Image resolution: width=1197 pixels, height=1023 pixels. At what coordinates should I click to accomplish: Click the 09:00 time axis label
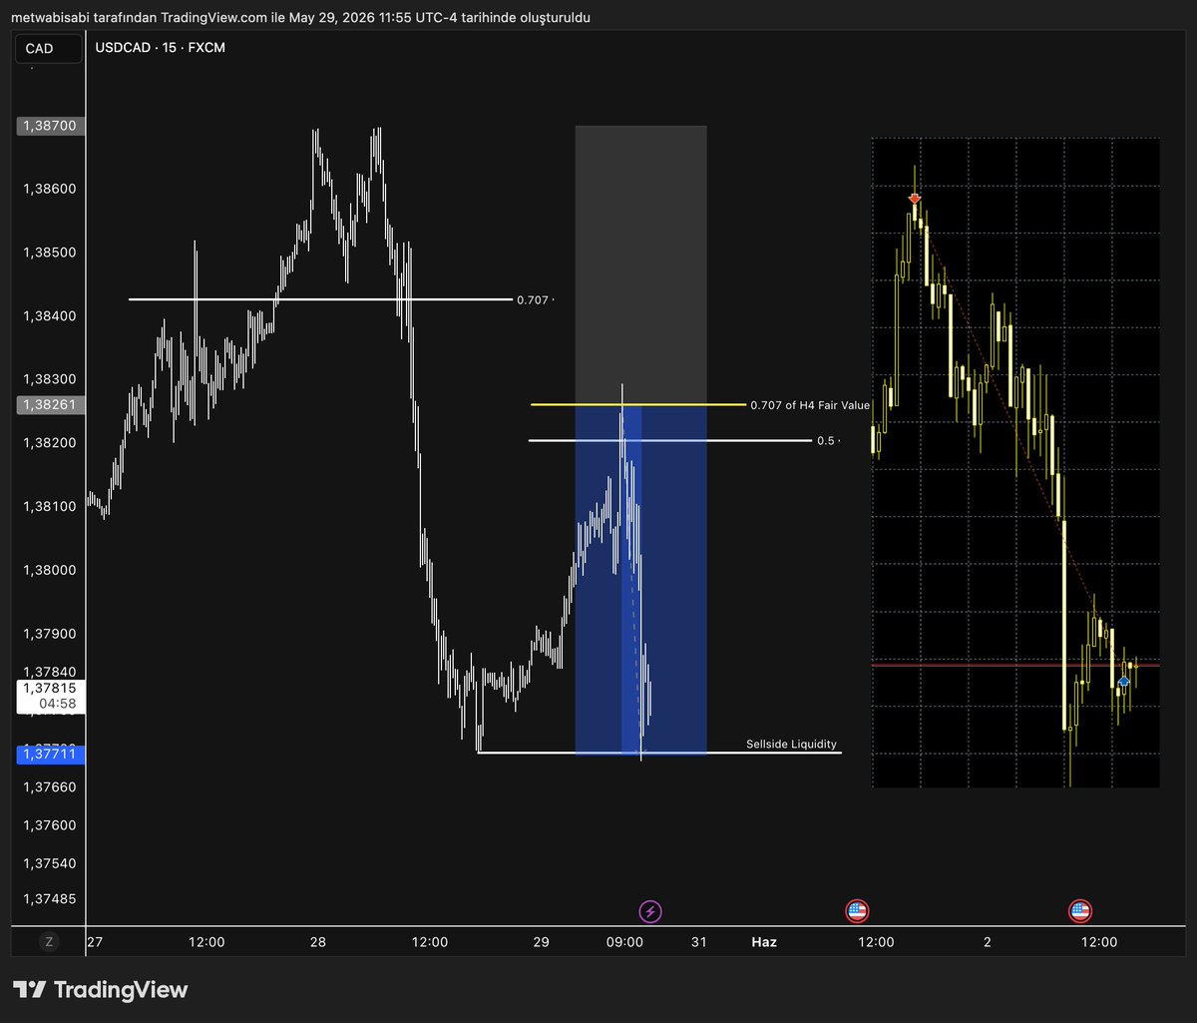click(624, 941)
